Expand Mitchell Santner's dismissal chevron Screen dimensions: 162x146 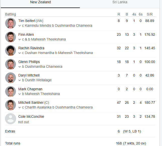[x=20, y=107]
